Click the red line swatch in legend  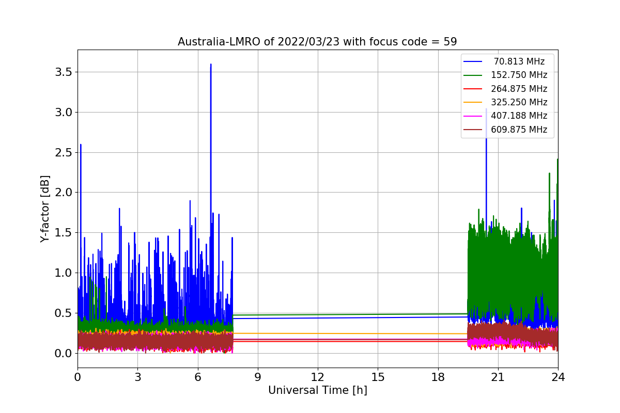point(473,89)
